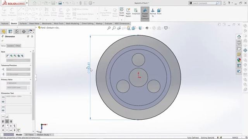Open Custom Properties task pane tab
The height and width of the screenshot is (139, 248).
tap(239, 66)
